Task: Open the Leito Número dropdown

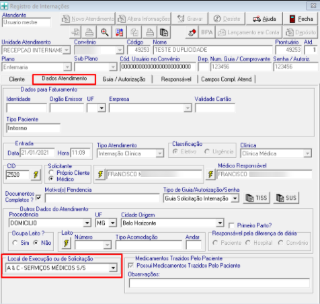Action: click(x=108, y=245)
